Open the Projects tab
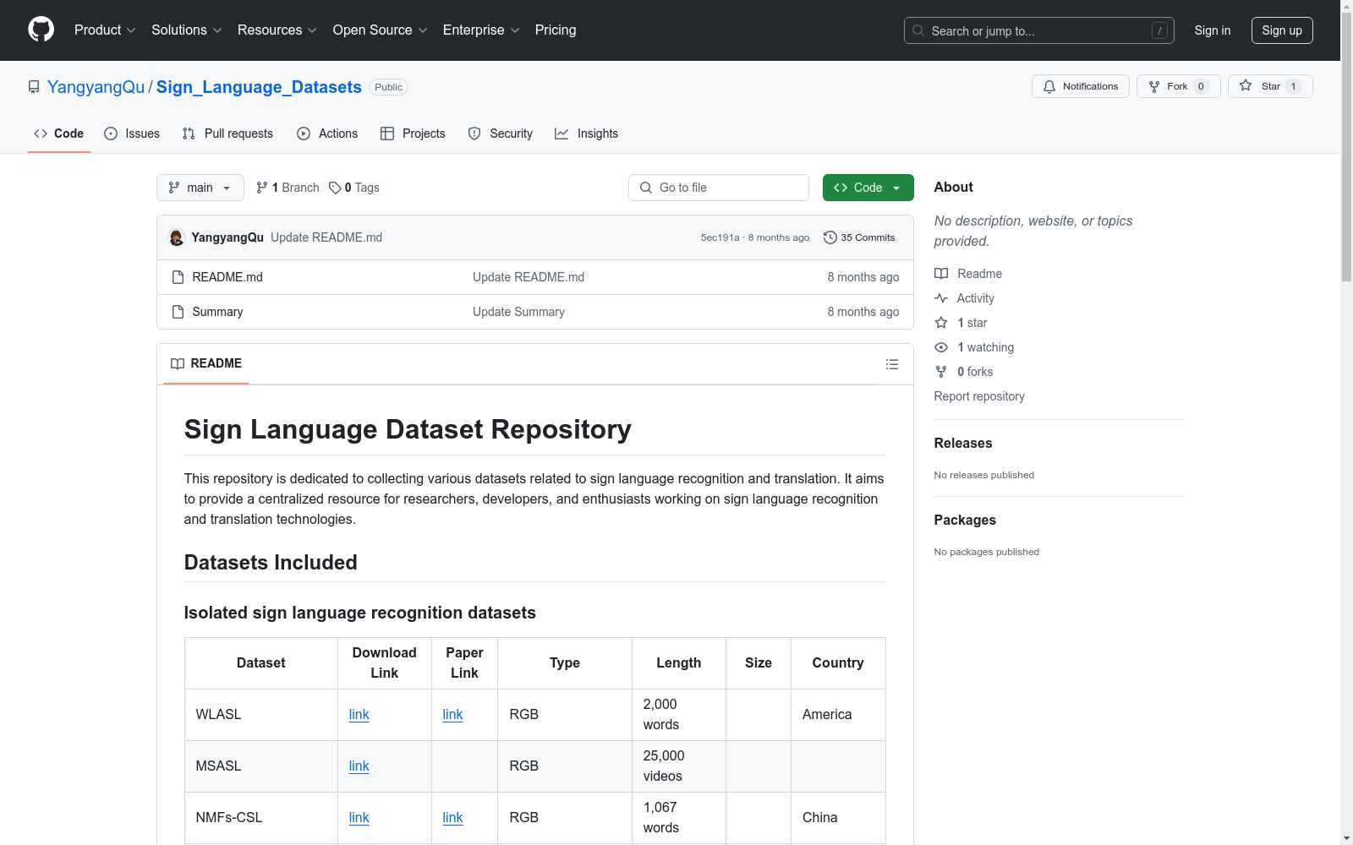Viewport: 1353px width, 845px height. click(413, 134)
